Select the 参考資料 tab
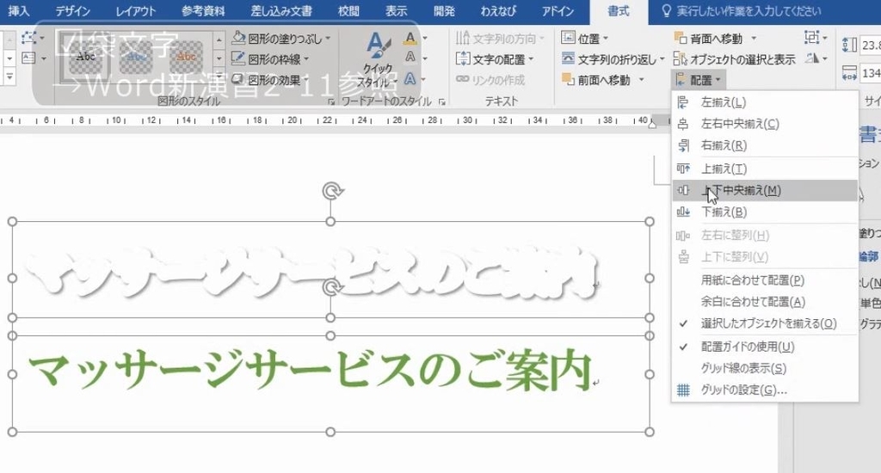Image resolution: width=881 pixels, height=473 pixels. tap(203, 11)
